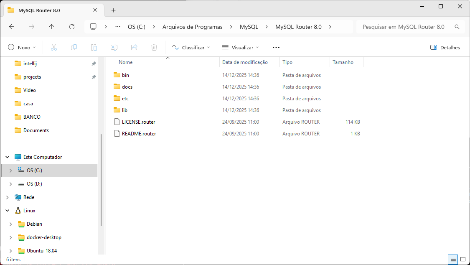This screenshot has height=265, width=470.
Task: Click the 114 KB size cell
Action: (x=353, y=122)
